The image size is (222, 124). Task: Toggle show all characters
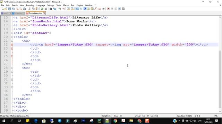pos(81,9)
